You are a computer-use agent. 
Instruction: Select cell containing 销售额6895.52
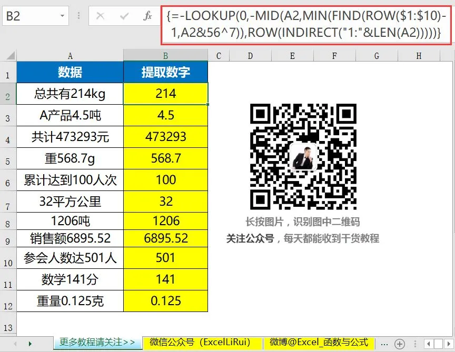[70, 239]
